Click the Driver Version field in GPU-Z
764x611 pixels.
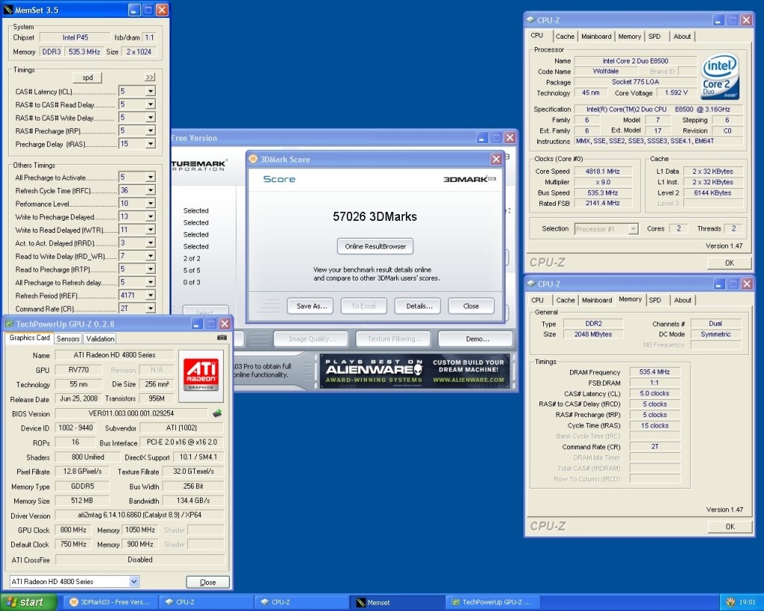coord(140,515)
